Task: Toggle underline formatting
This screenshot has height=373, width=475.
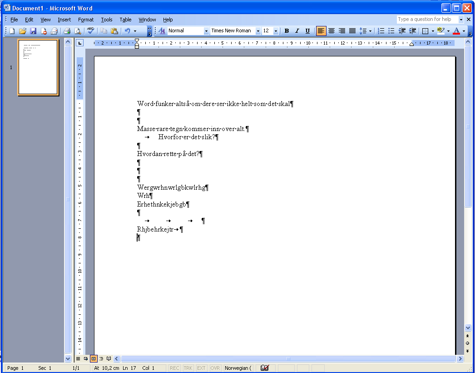Action: (x=307, y=30)
